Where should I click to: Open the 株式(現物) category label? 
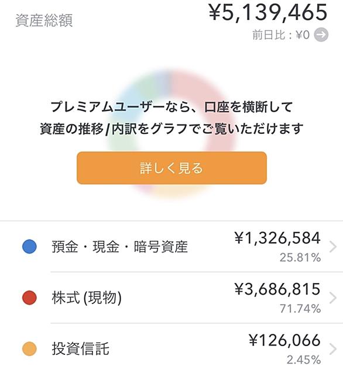click(x=87, y=298)
